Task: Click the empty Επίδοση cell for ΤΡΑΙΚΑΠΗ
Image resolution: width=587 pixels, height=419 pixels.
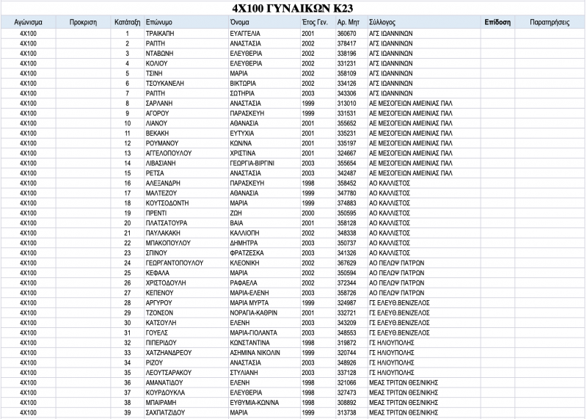Action: coord(497,33)
